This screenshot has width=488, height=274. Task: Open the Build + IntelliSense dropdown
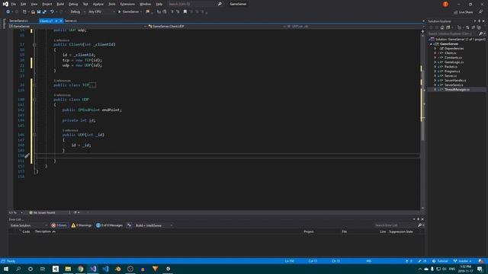click(153, 225)
